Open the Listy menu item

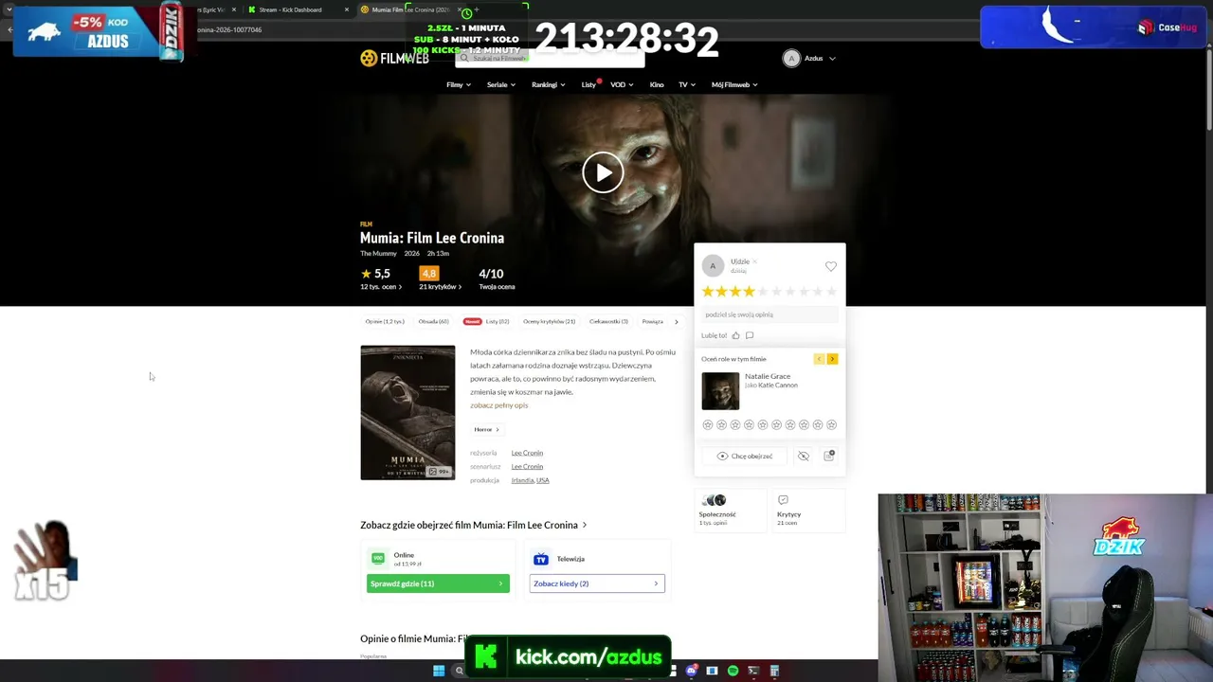pyautogui.click(x=588, y=85)
